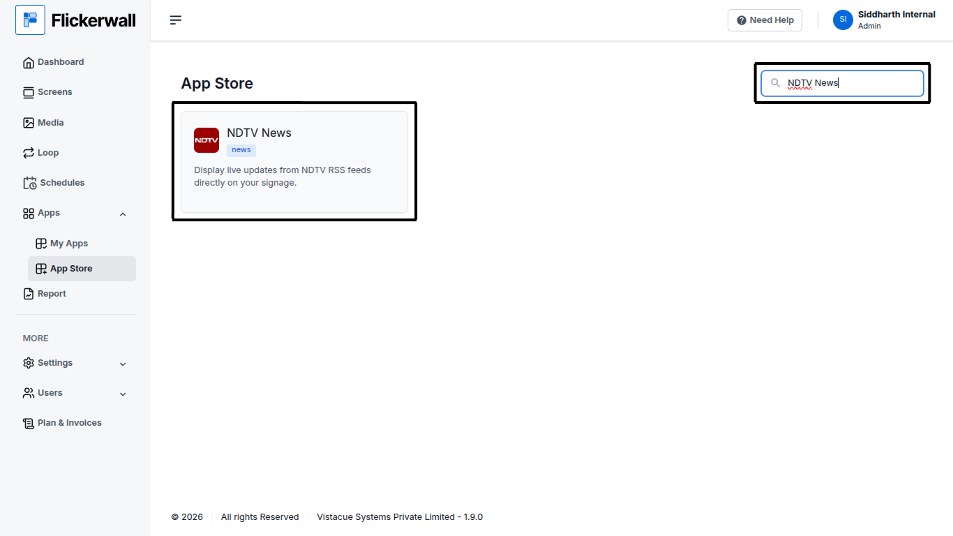Collapse the Apps submenu chevron
This screenshot has width=953, height=536.
tap(123, 214)
